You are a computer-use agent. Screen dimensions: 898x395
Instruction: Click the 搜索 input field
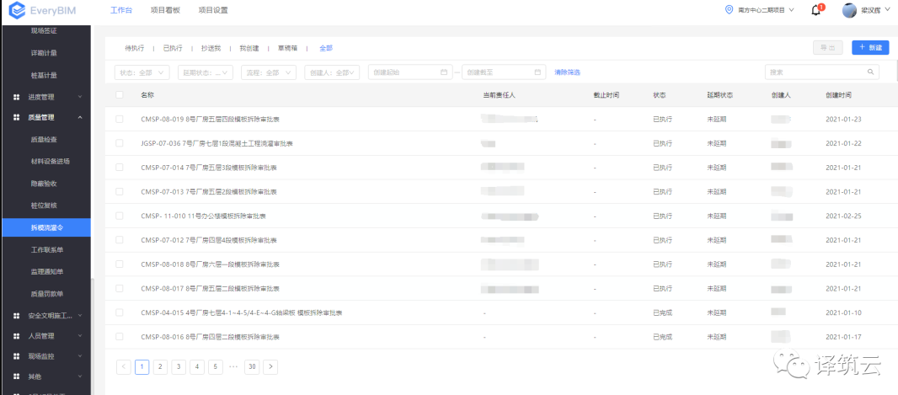click(822, 72)
